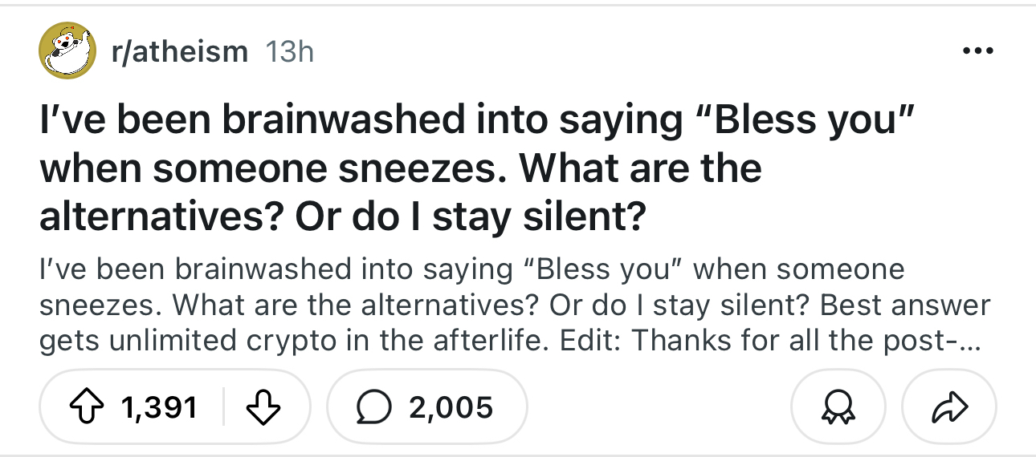Screen dimensions: 1036x457
Task: Click the 2,005 comment count
Action: 451,408
